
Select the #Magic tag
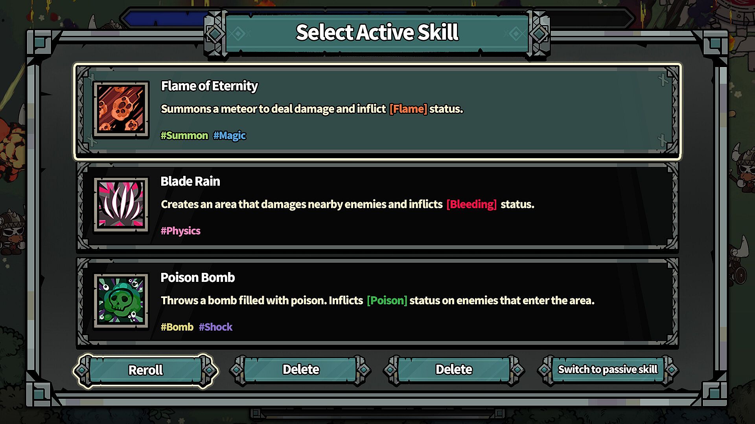(x=229, y=135)
